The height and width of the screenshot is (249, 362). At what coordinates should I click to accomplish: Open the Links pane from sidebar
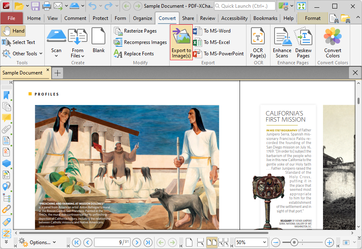click(x=7, y=209)
